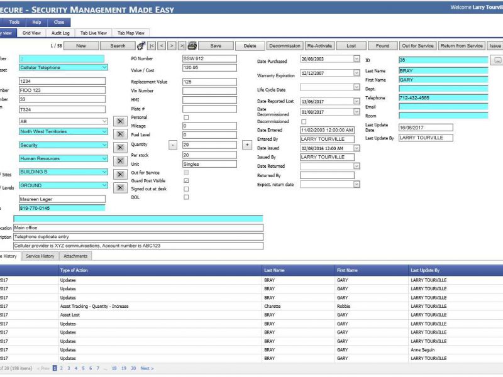Image resolution: width=503 pixels, height=377 pixels.
Task: Click the X button beside AB dropdown
Action: pos(119,121)
